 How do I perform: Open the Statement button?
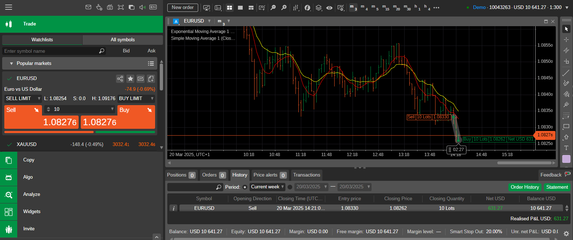click(x=557, y=187)
